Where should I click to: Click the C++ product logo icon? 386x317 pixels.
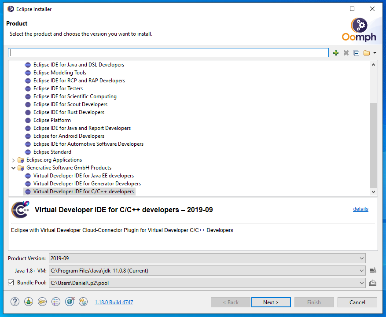pyautogui.click(x=20, y=210)
